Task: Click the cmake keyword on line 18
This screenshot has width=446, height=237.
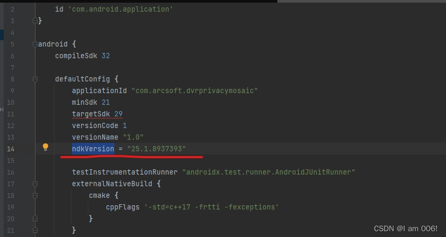Action: pos(99,195)
